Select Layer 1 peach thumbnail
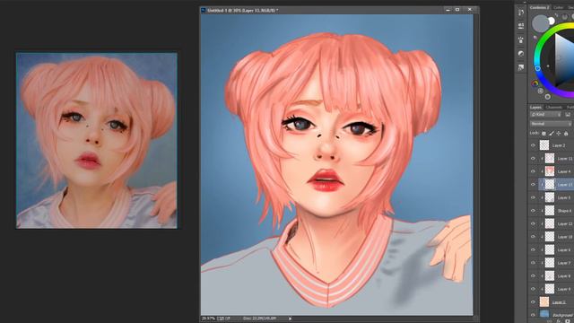The width and height of the screenshot is (574, 323). click(544, 302)
